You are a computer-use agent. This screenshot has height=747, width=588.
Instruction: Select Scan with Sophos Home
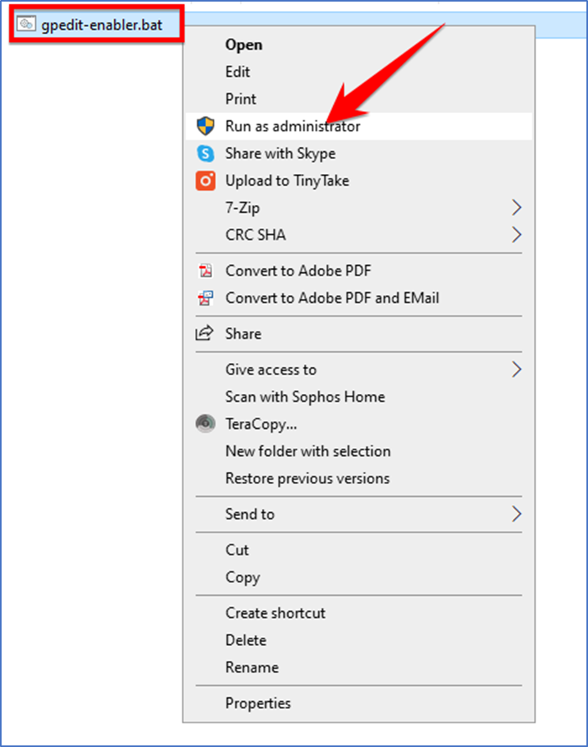coord(305,397)
